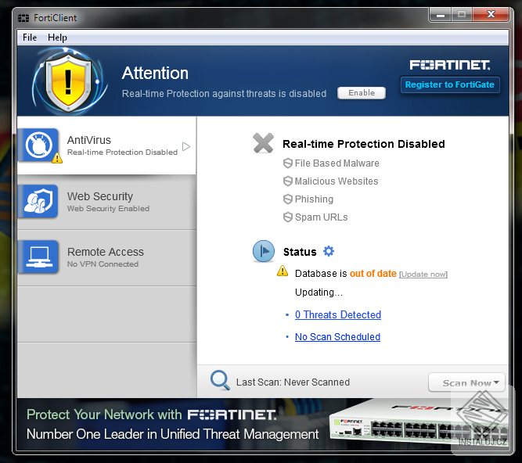Screen dimensions: 522x463
Task: Select the AntiVirus tab label
Action: click(x=89, y=140)
